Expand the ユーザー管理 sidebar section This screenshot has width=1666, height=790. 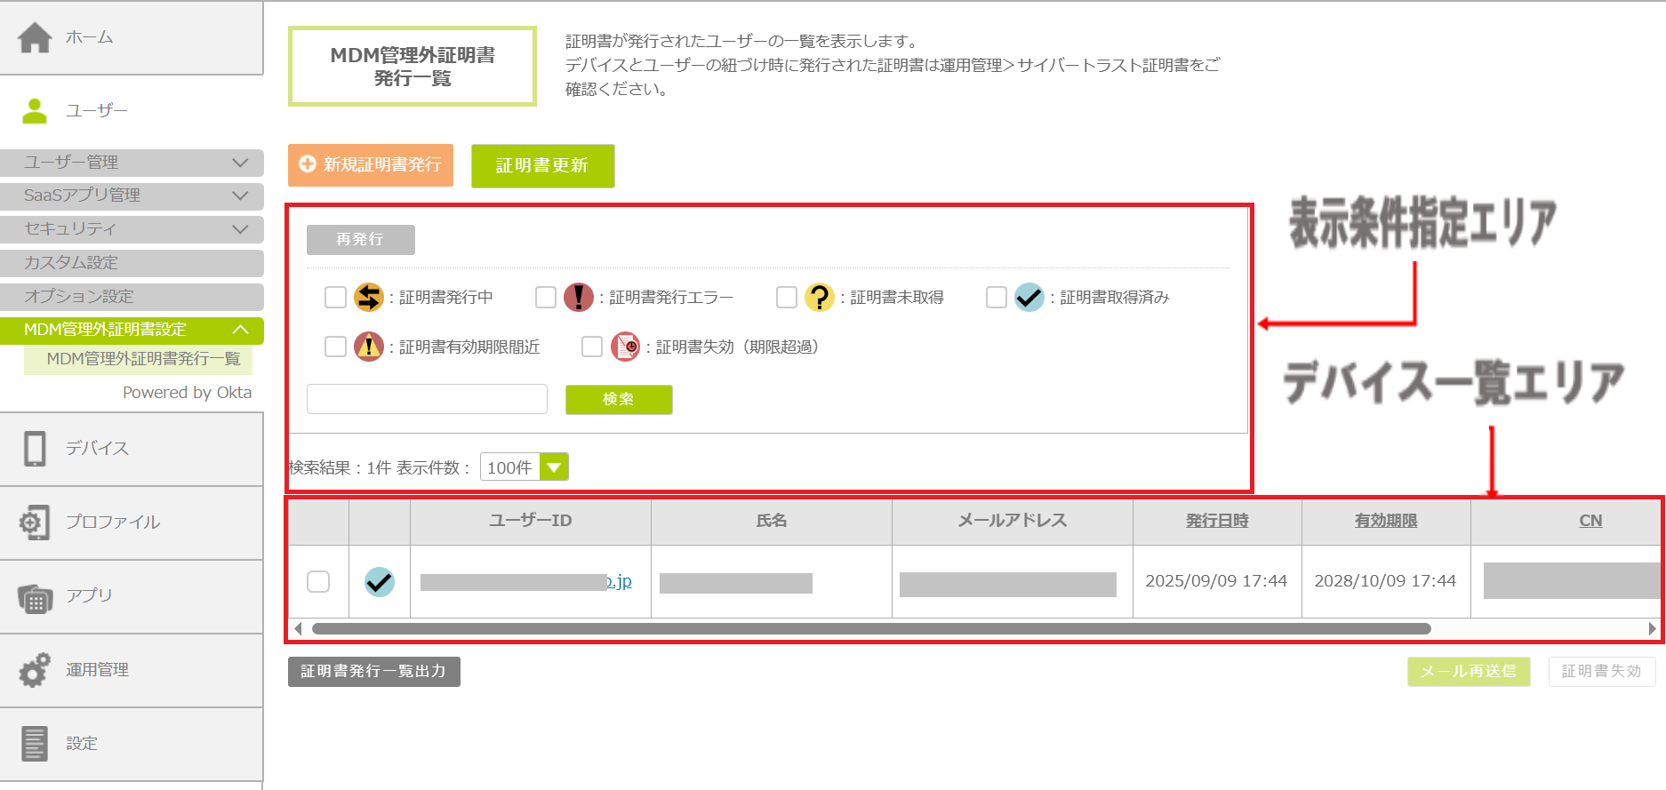tap(132, 163)
